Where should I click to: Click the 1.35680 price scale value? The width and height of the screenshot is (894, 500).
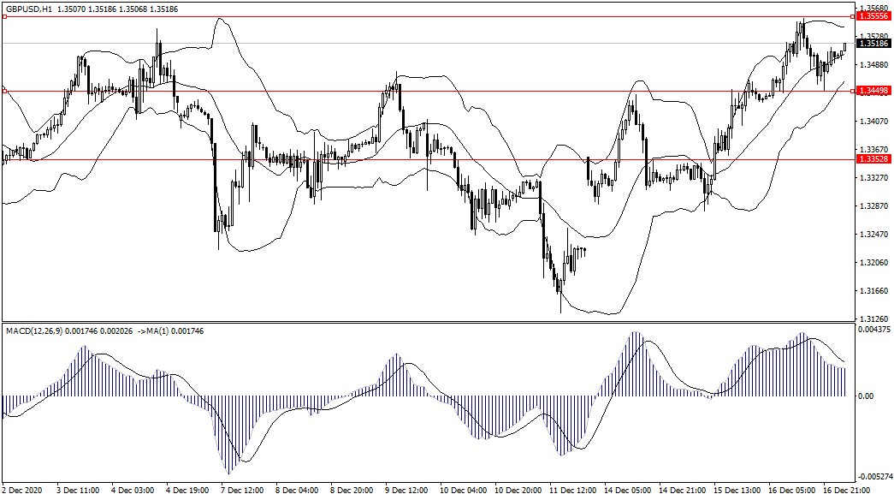[x=871, y=9]
